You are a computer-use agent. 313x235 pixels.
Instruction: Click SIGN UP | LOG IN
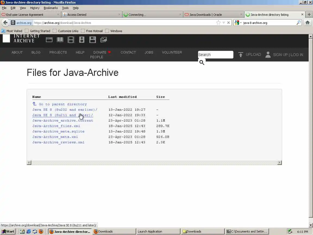288,55
